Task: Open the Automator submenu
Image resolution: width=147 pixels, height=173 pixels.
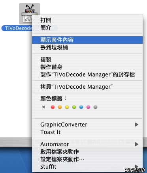Action: coord(87,144)
